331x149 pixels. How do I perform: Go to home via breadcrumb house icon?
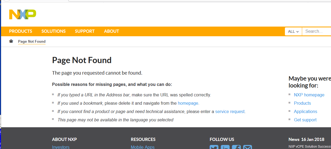tap(11, 41)
